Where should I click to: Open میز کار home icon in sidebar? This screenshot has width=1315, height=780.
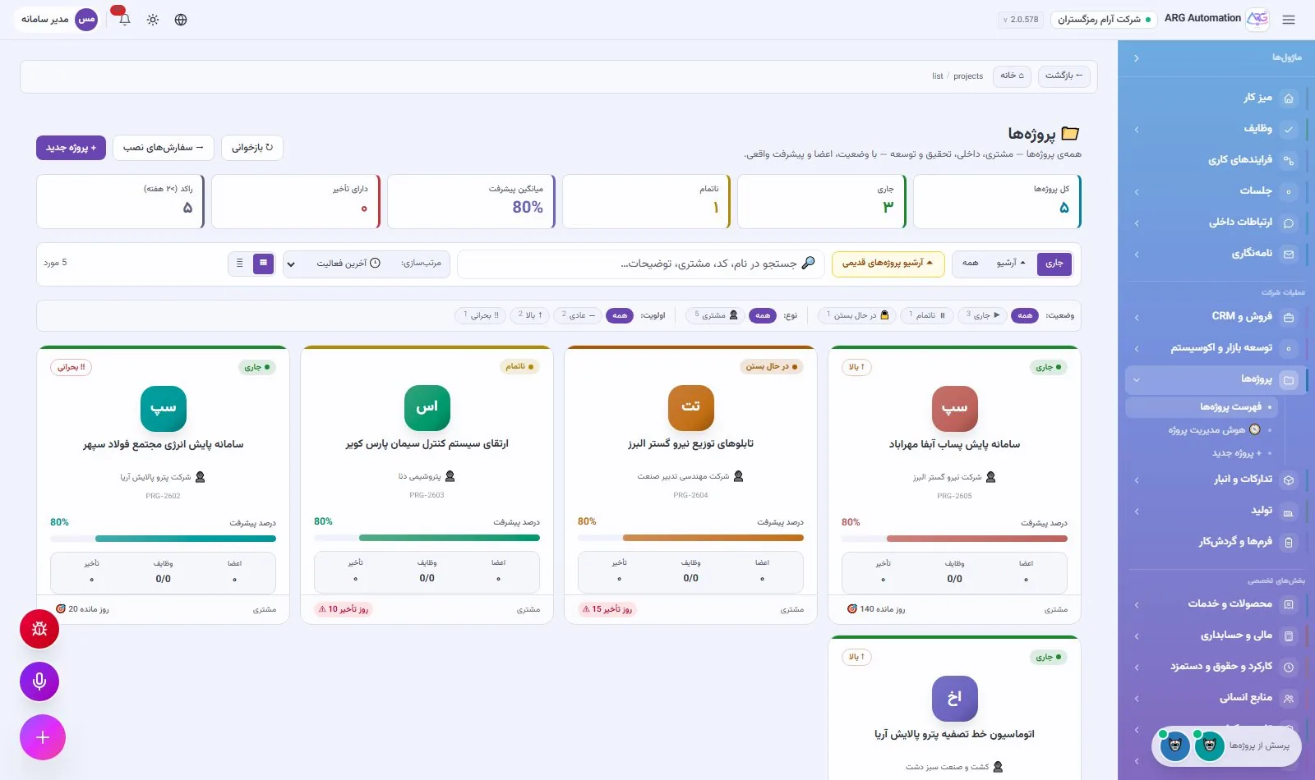(1289, 98)
